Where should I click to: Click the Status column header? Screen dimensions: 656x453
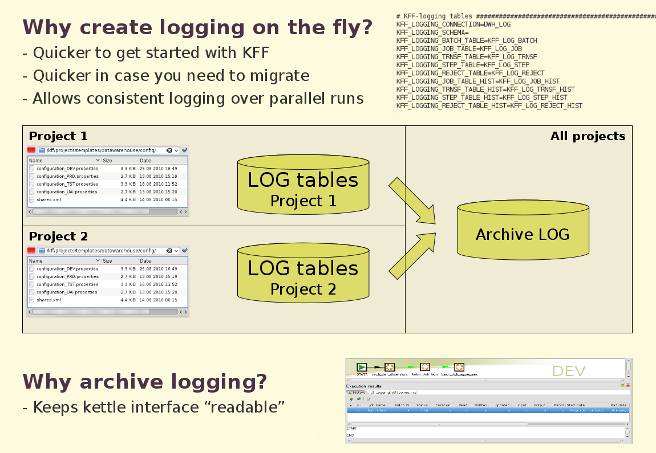point(422,405)
